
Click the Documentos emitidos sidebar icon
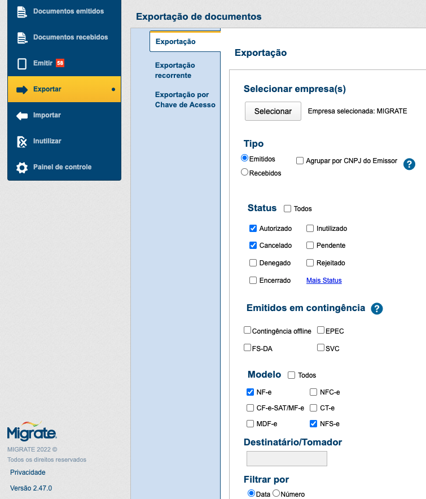coord(22,12)
